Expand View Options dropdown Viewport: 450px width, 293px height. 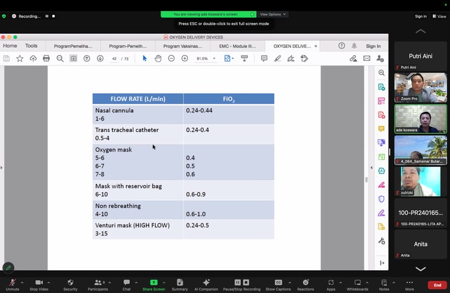point(272,14)
